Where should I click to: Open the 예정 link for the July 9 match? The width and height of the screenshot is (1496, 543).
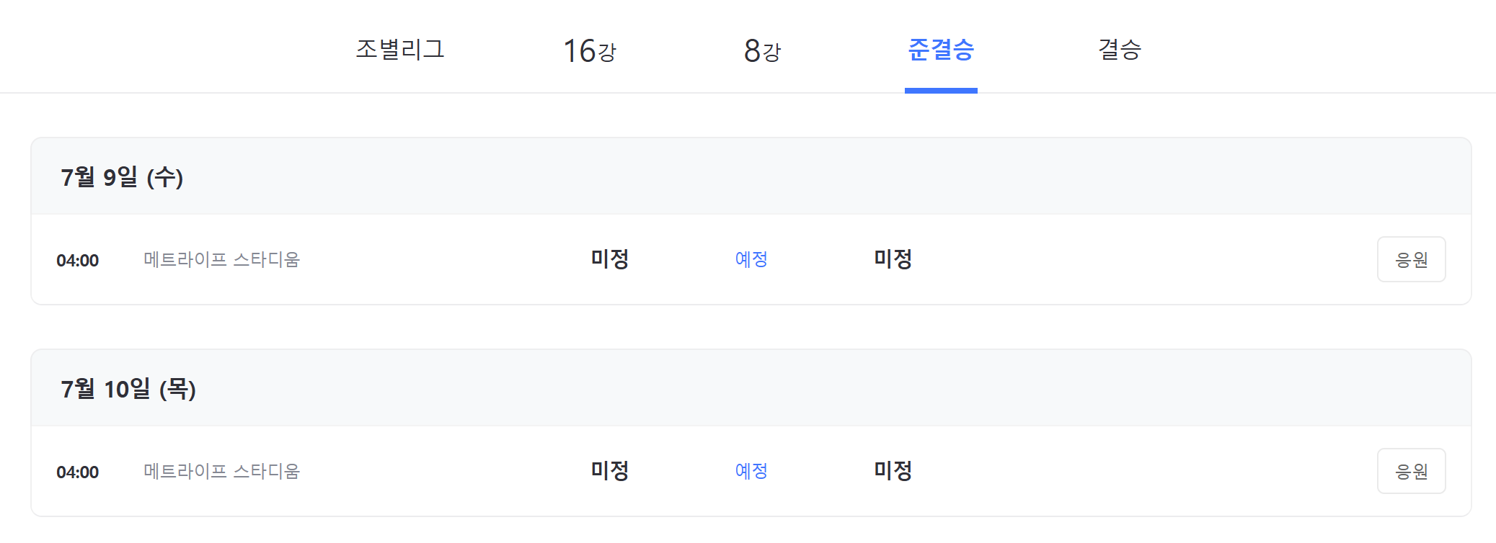pos(750,259)
